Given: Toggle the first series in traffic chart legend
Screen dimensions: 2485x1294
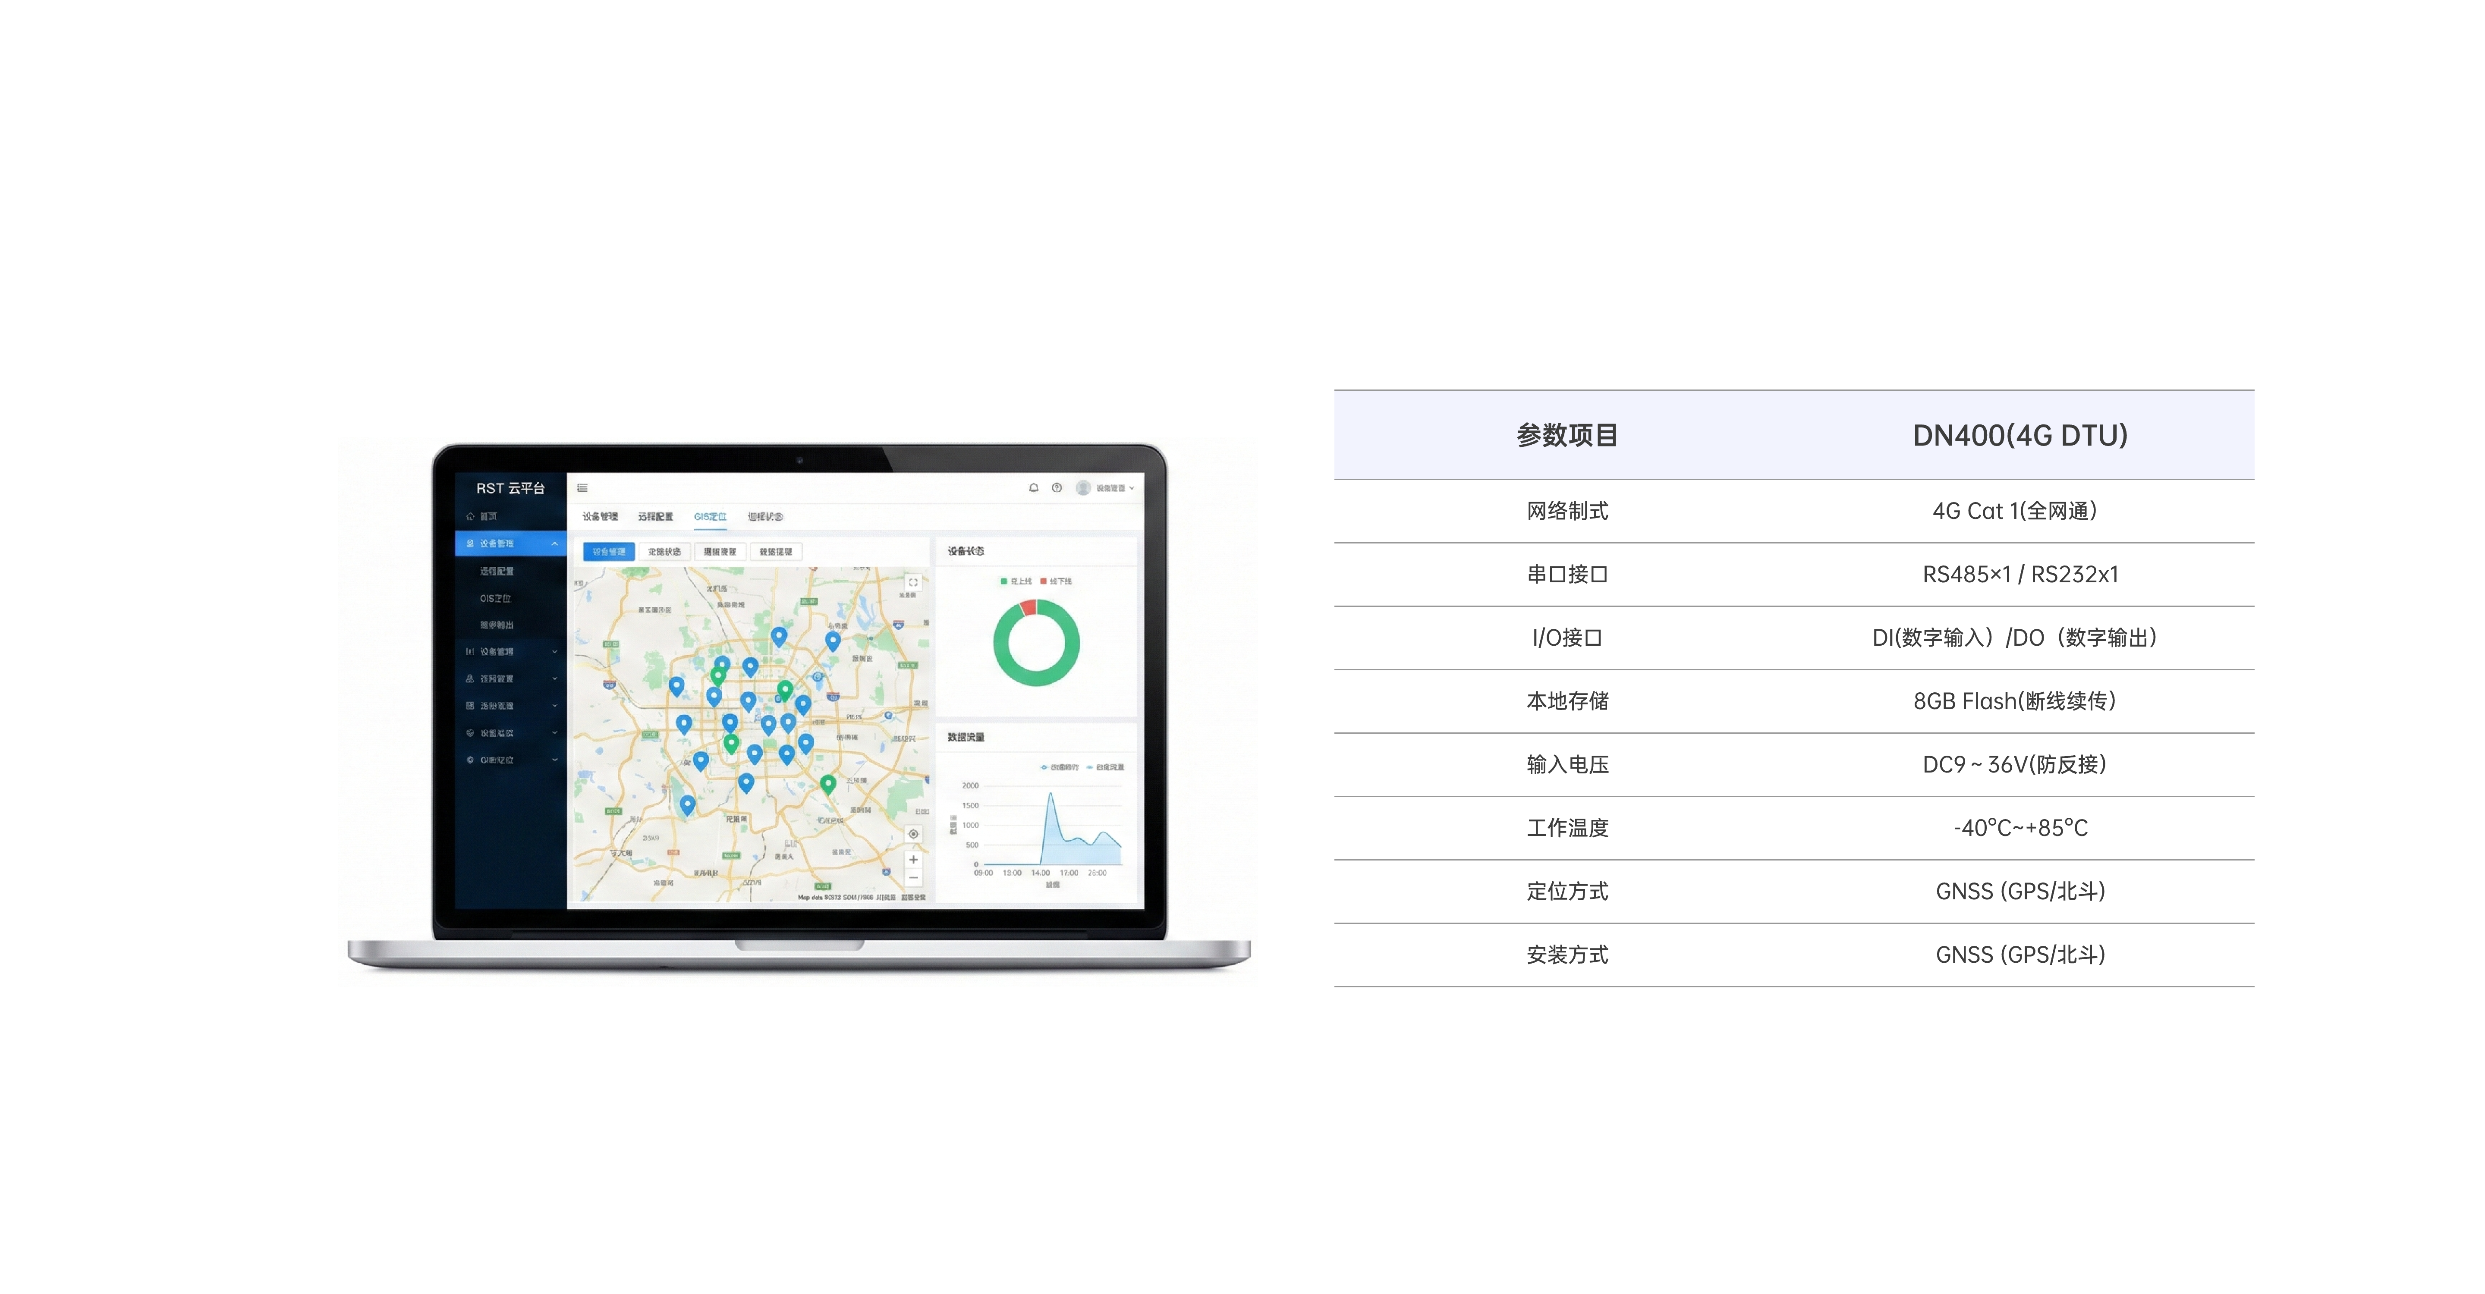Looking at the screenshot, I should coord(1059,767).
